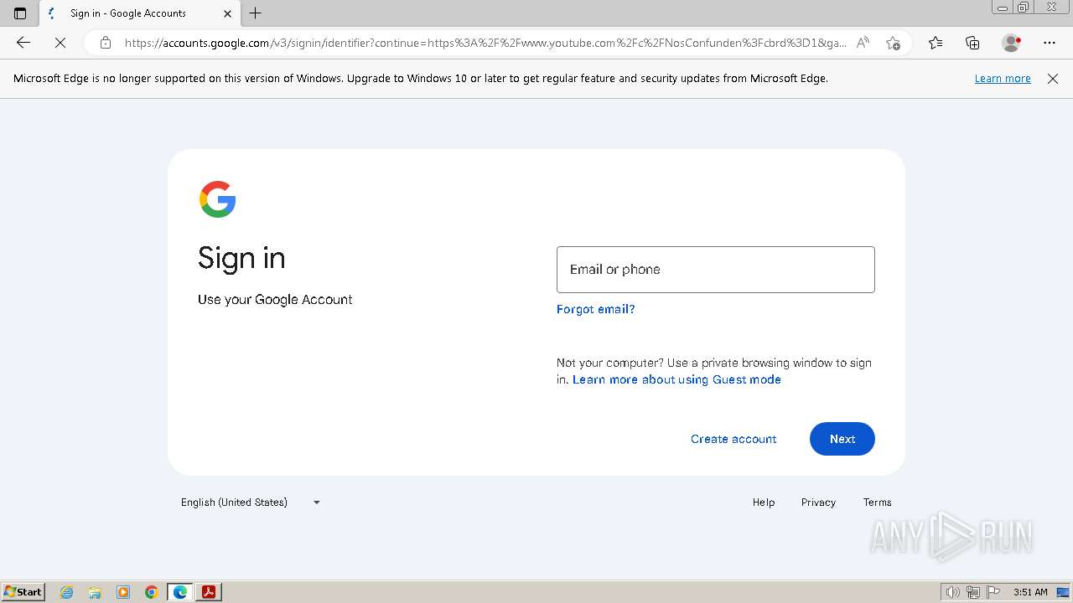Follow the Learn more link in the notification bar

(x=1003, y=78)
